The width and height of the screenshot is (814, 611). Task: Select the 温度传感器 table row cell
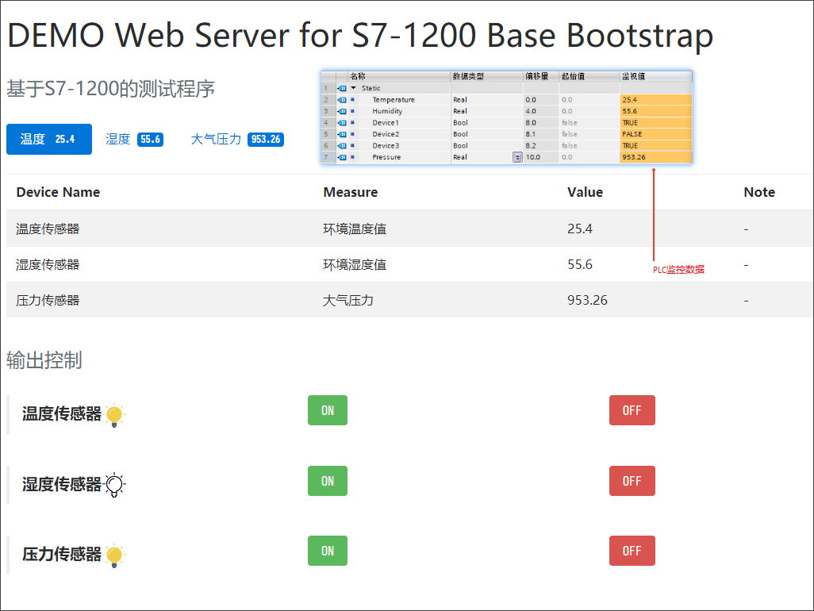coord(48,229)
